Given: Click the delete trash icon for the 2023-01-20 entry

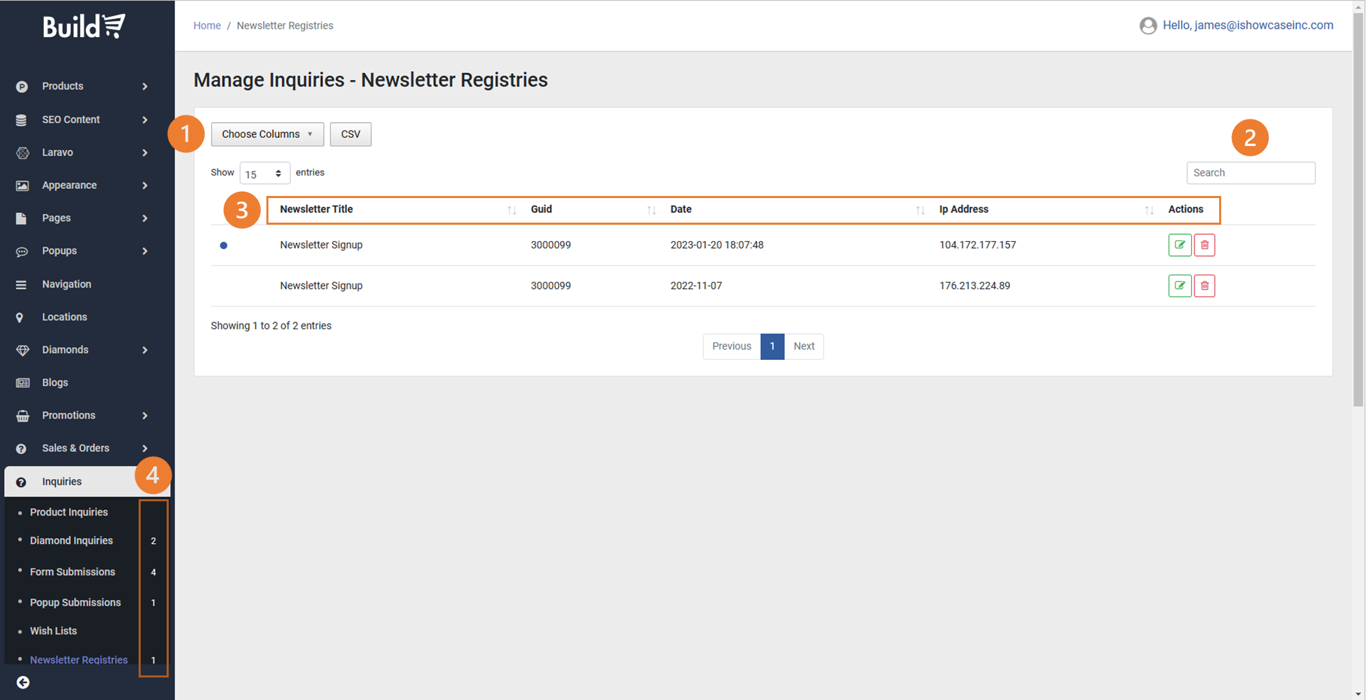Looking at the screenshot, I should [x=1204, y=245].
